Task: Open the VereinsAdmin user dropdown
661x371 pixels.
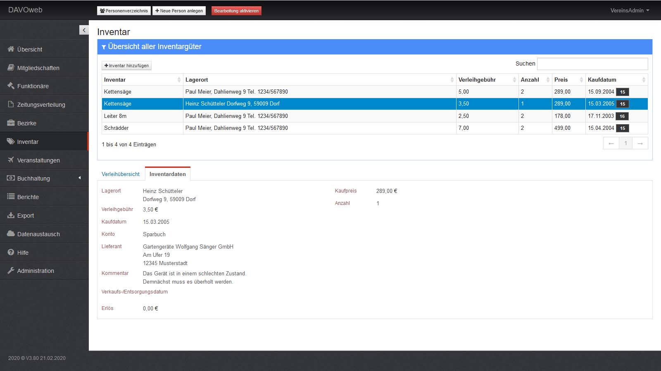Action: coord(630,10)
